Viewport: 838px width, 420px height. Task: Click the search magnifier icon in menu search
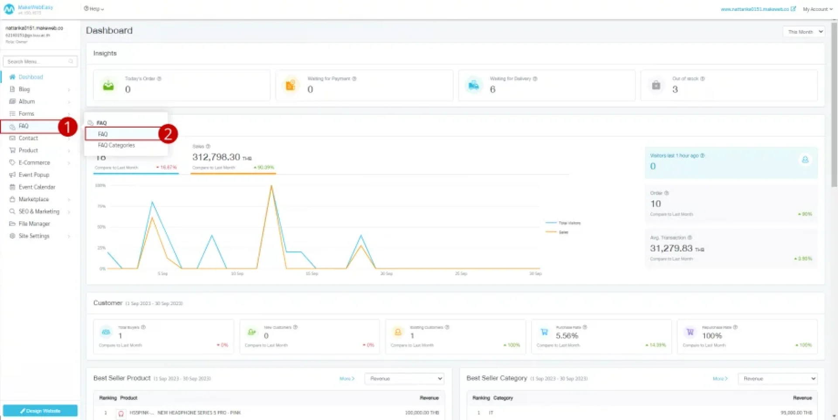[71, 62]
